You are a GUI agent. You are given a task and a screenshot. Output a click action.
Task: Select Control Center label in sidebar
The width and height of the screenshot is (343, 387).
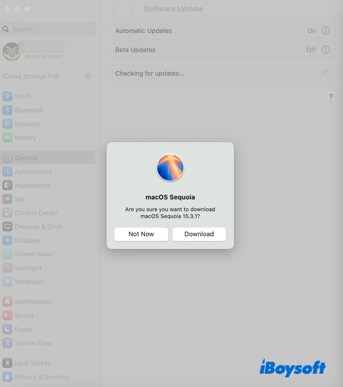click(37, 213)
